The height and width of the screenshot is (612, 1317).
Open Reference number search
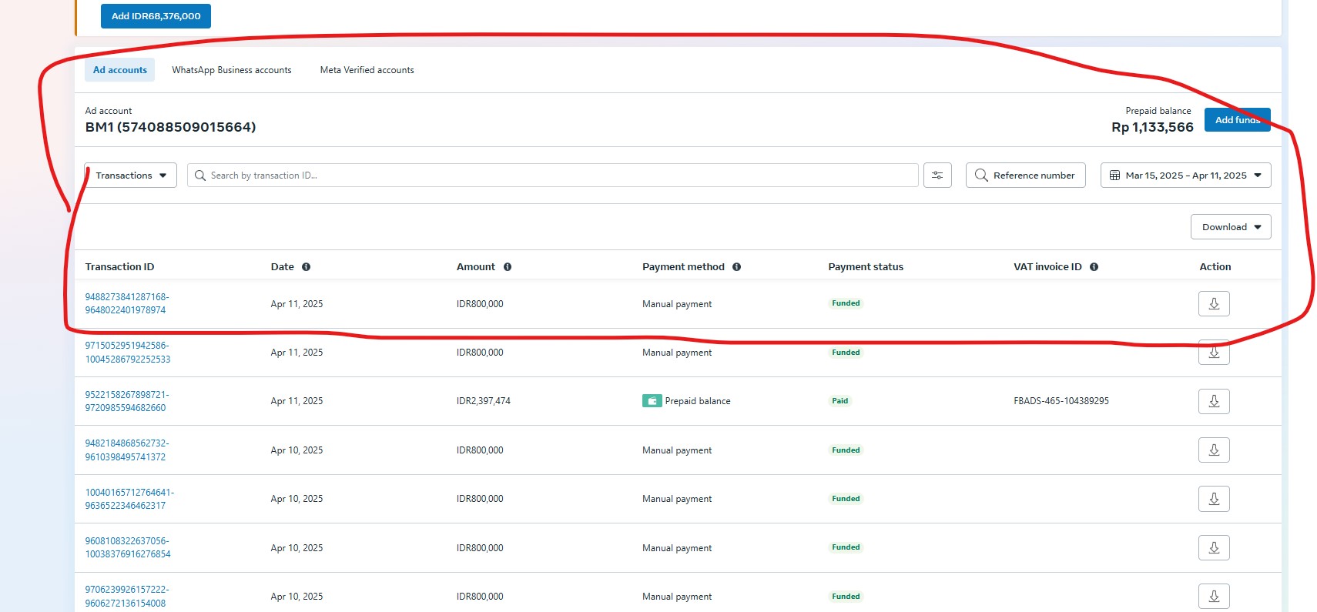1025,176
